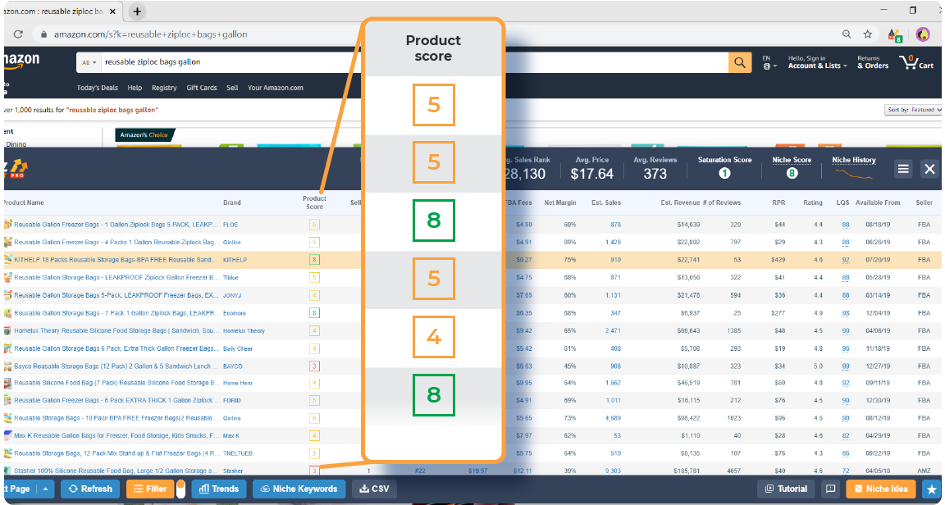
Task: Open the Amazon shopping Cart
Action: click(916, 62)
